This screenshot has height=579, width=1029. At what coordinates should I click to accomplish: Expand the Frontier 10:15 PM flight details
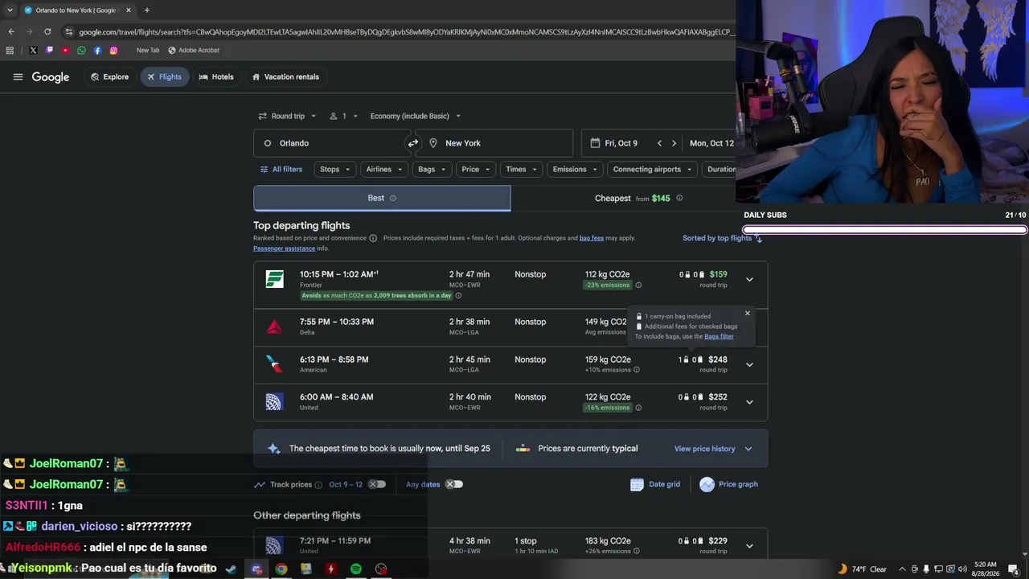(749, 280)
